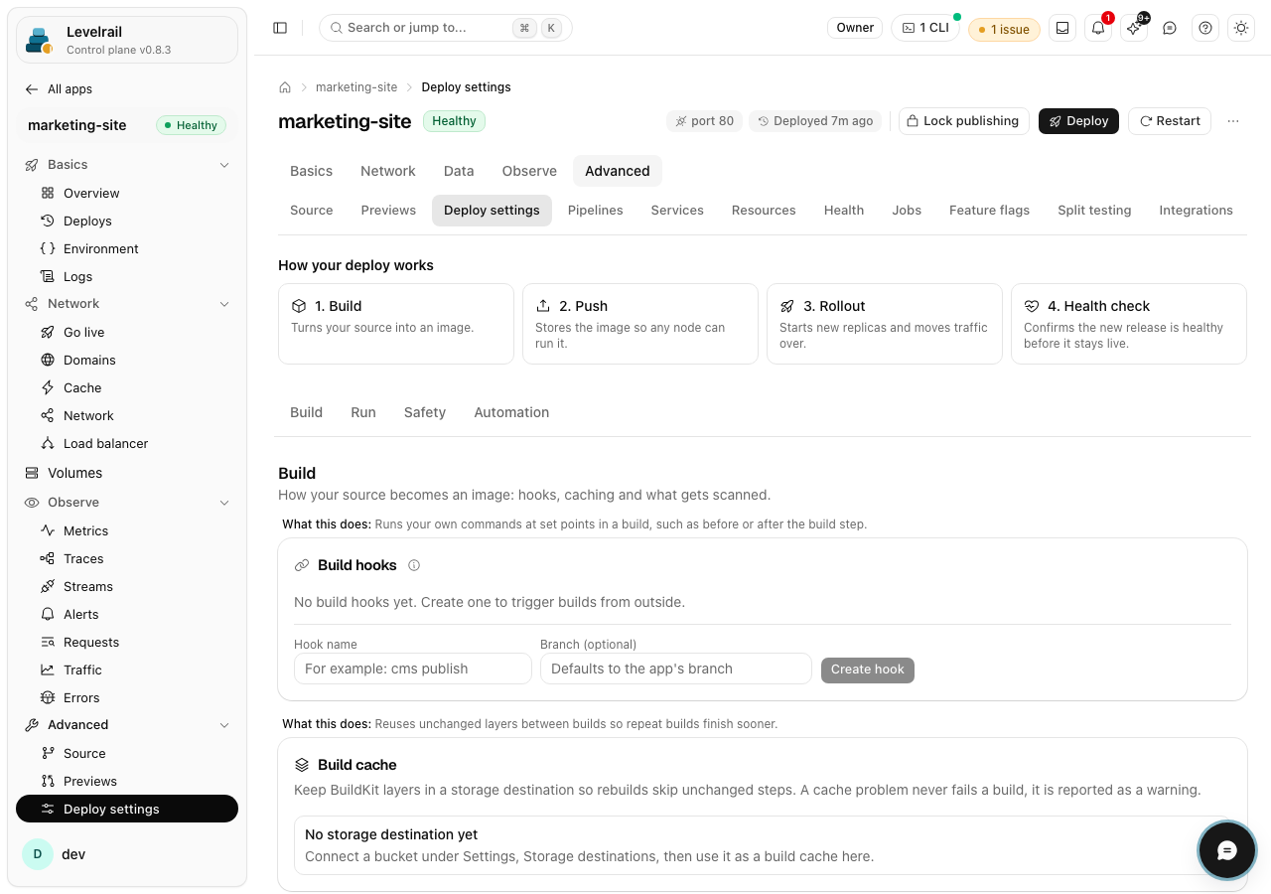Open the notifications bell
Screen dimensions: 1271x894
(1098, 28)
